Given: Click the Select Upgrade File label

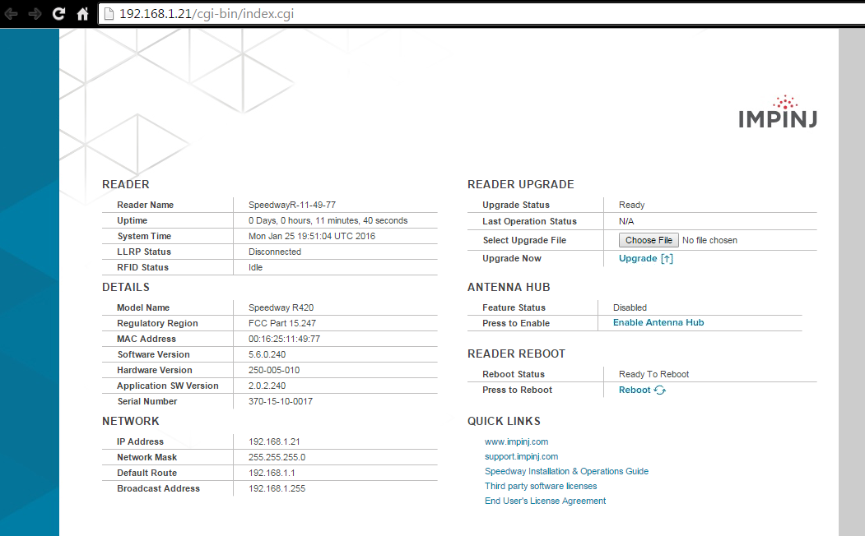Looking at the screenshot, I should [x=524, y=240].
